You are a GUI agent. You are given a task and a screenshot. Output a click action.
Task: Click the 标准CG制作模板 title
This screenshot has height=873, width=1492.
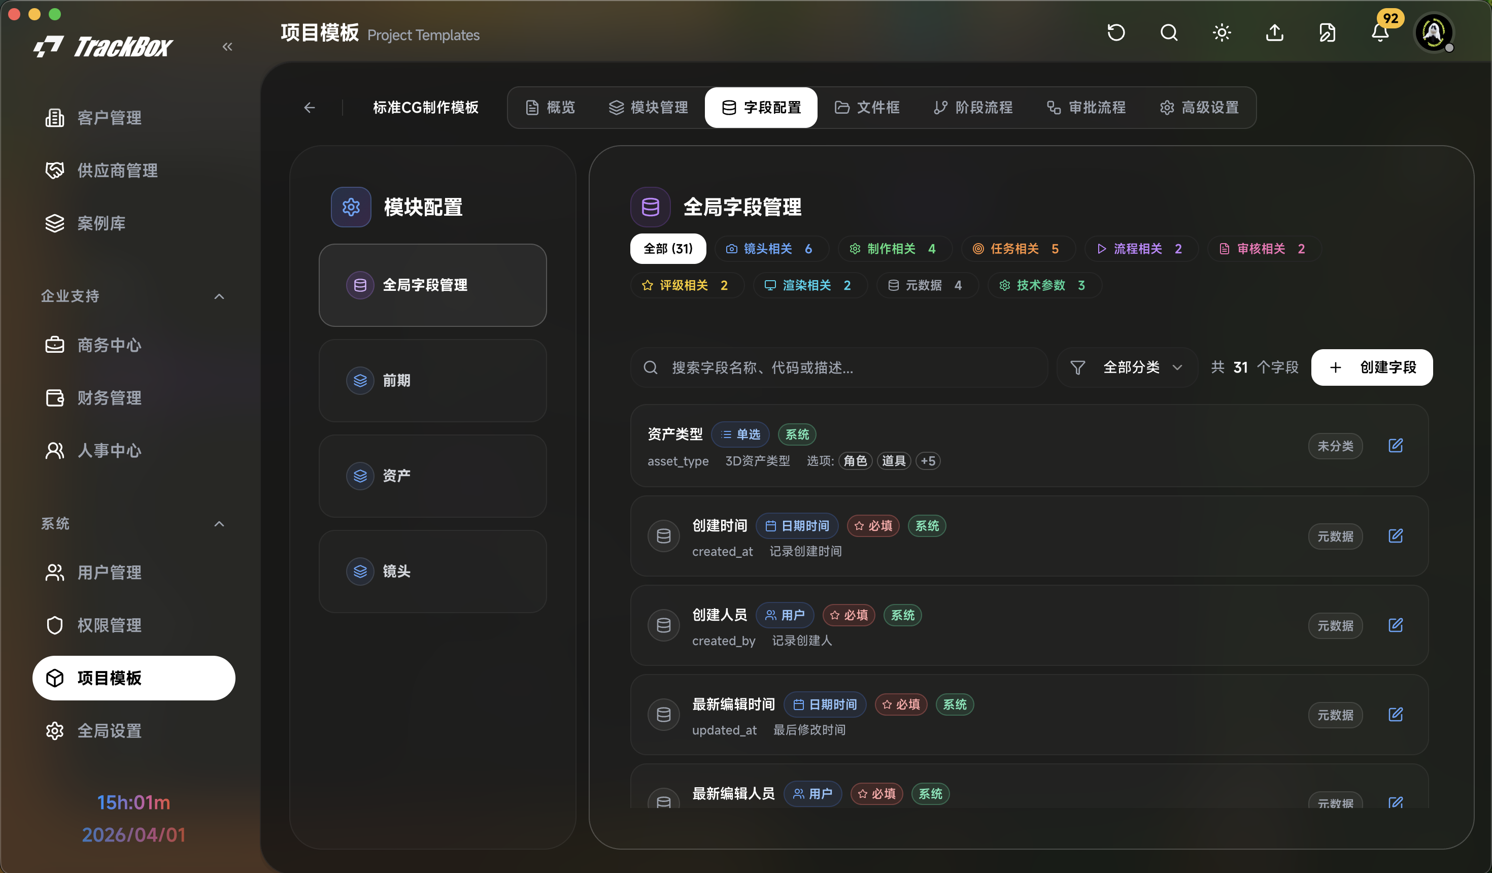pyautogui.click(x=426, y=107)
